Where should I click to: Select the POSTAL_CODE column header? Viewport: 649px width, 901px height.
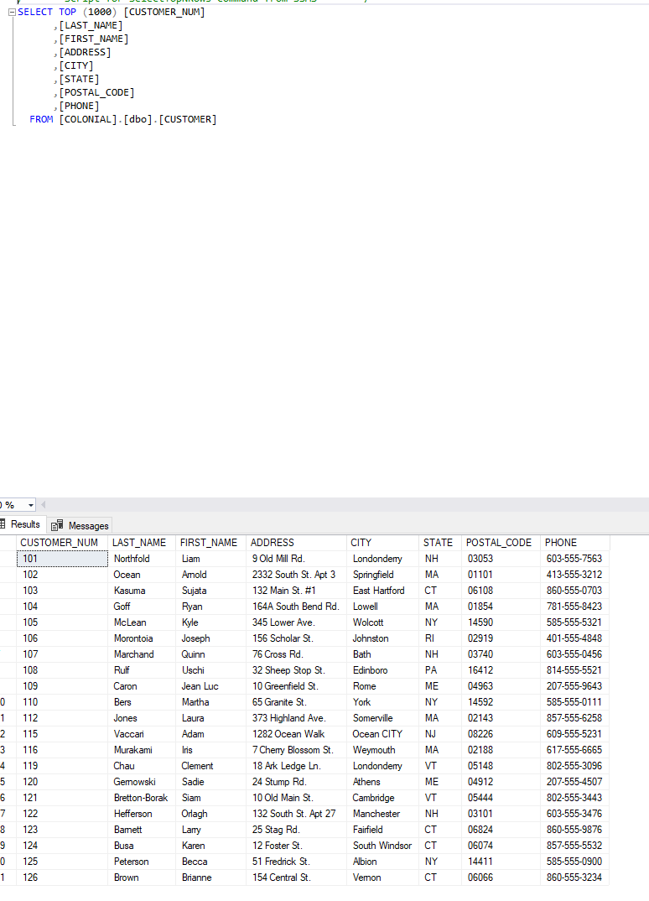coord(501,543)
